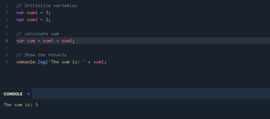Click the 'The sum is: ' string literal
270x119 pixels.
tap(67, 62)
